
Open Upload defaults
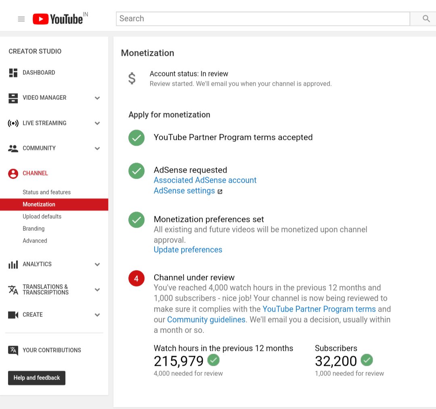click(x=42, y=216)
